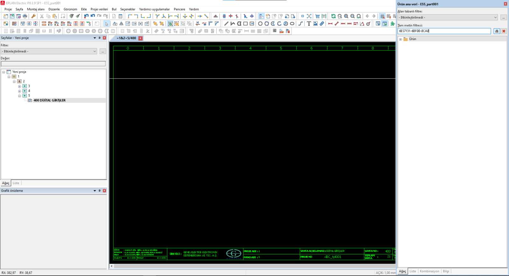Image resolution: width=509 pixels, height=276 pixels.
Task: Clear the full-text filter with the red X
Action: click(x=504, y=31)
